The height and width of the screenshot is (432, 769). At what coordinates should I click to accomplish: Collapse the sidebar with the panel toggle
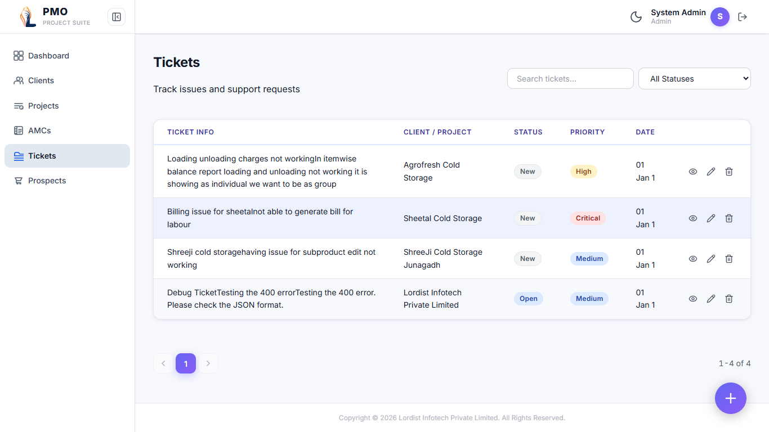pos(116,17)
